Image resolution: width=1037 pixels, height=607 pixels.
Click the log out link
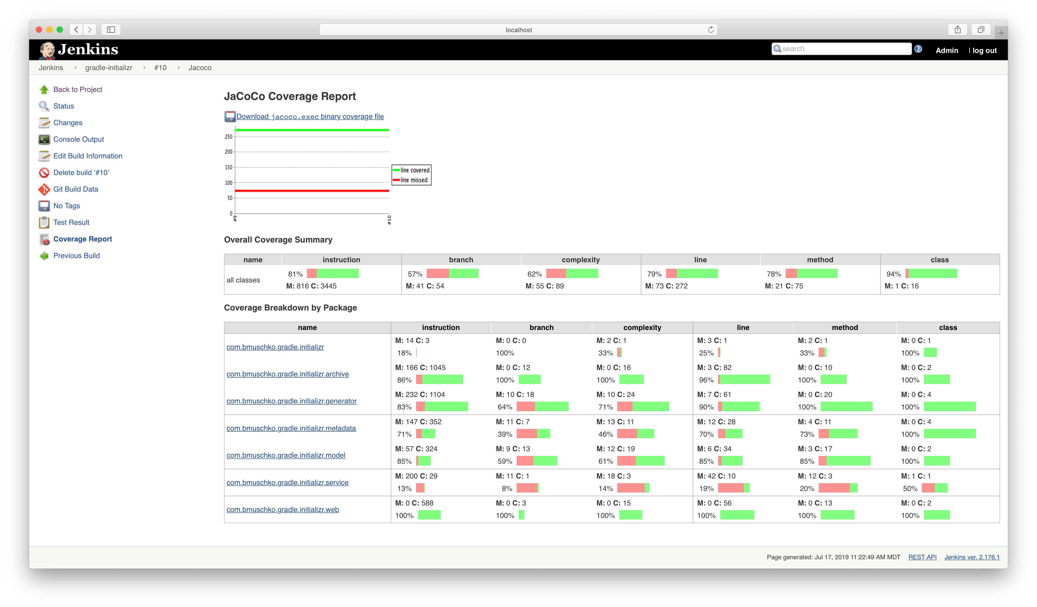984,51
